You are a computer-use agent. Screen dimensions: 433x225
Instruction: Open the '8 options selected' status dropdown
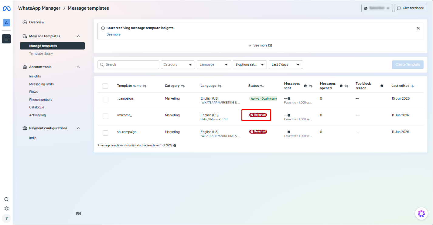coord(250,65)
